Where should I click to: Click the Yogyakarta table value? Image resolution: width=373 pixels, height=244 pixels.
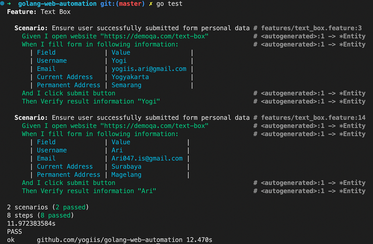pyautogui.click(x=130, y=77)
